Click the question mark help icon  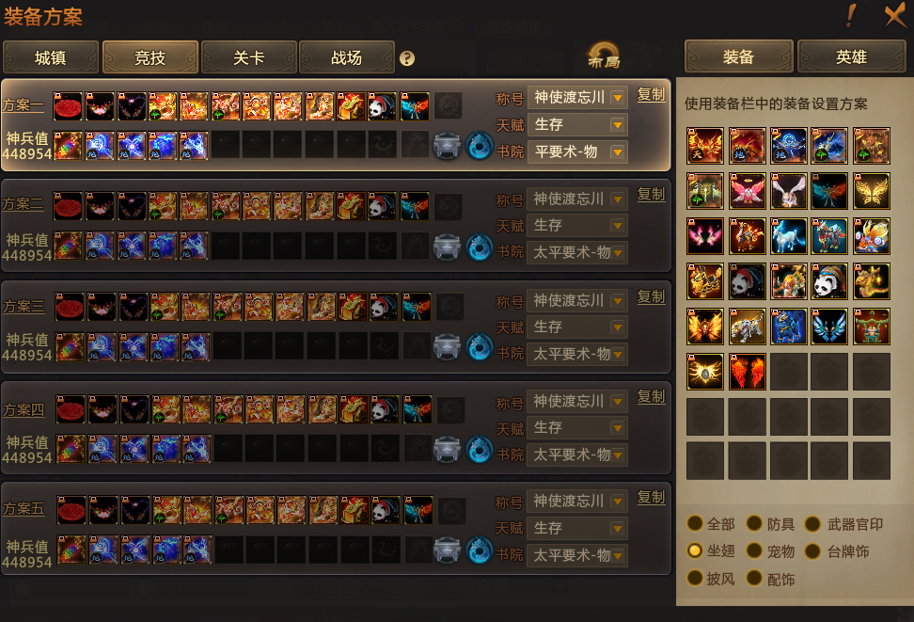407,58
